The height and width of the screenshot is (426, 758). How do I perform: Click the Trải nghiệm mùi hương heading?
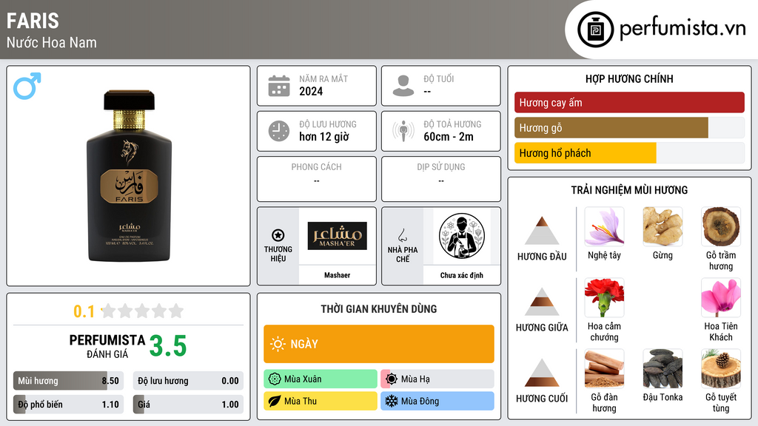[629, 190]
